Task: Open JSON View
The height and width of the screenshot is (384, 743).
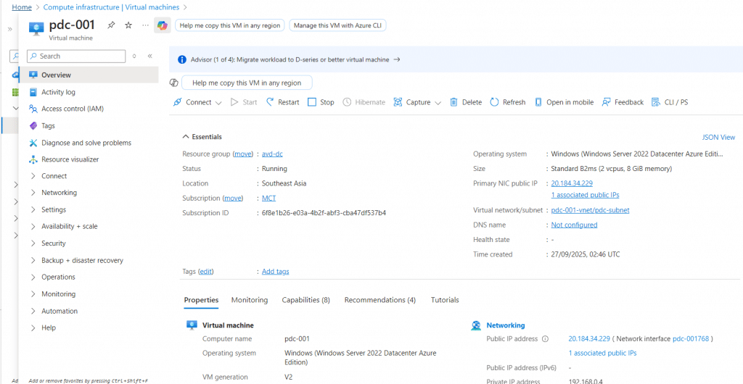Action: tap(718, 137)
